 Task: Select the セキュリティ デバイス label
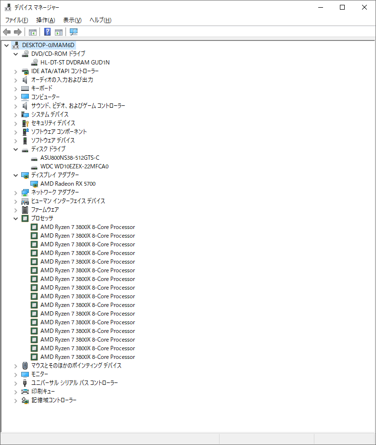(53, 123)
